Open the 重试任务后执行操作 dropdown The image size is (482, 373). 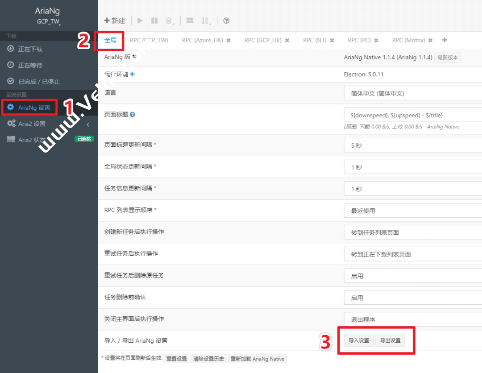coord(413,254)
